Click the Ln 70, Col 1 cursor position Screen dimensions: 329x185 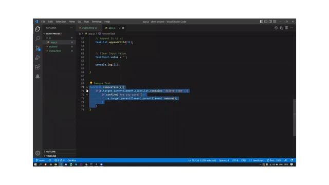pyautogui.click(x=202, y=160)
